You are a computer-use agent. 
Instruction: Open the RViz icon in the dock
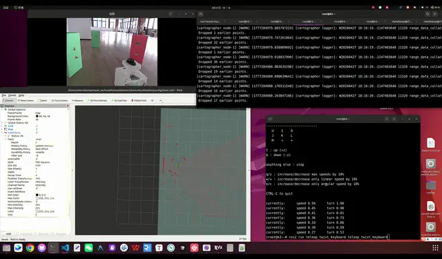coord(218,248)
